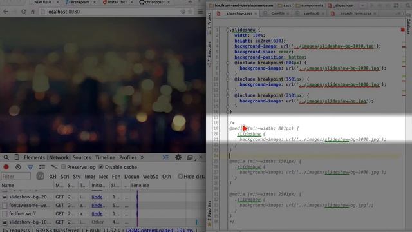This screenshot has width=412, height=232.
Task: Filter network requests by Style
Action: coord(77,176)
